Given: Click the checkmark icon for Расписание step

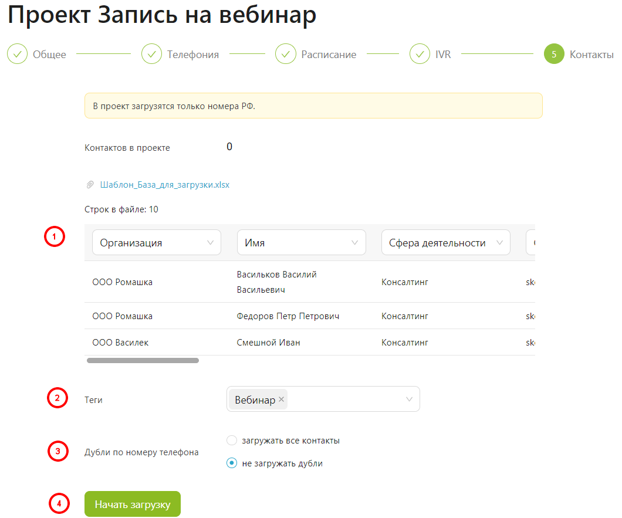Looking at the screenshot, I should pos(286,55).
